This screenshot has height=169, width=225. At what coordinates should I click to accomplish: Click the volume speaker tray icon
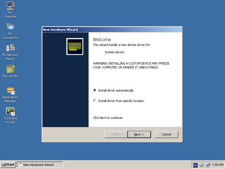point(202,165)
